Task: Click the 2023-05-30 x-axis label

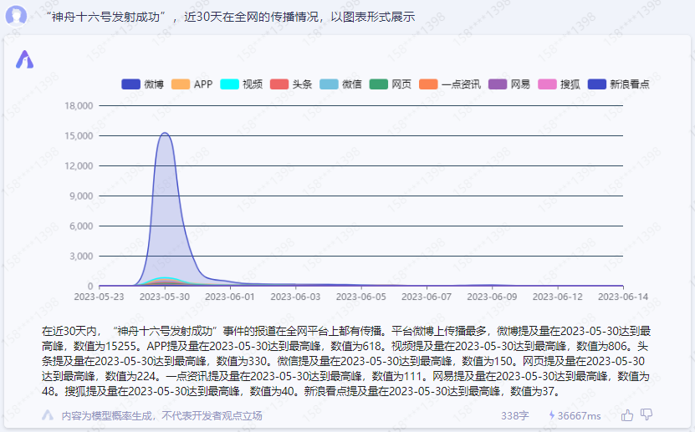Action: [165, 297]
